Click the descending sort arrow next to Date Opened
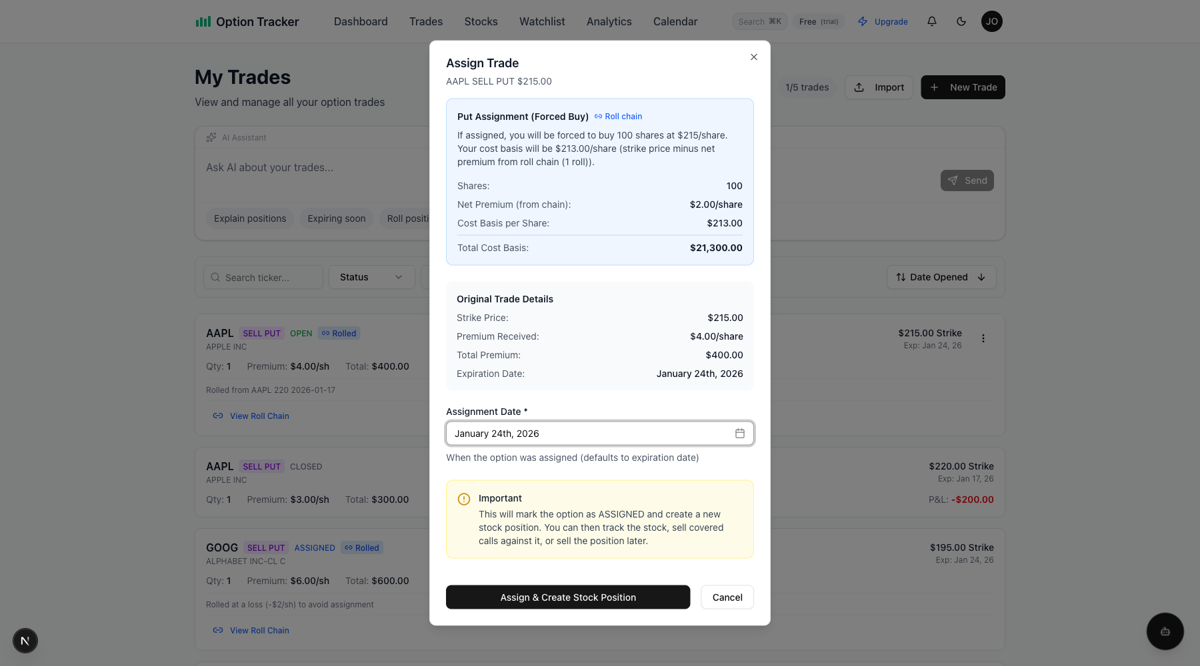 [x=981, y=277]
